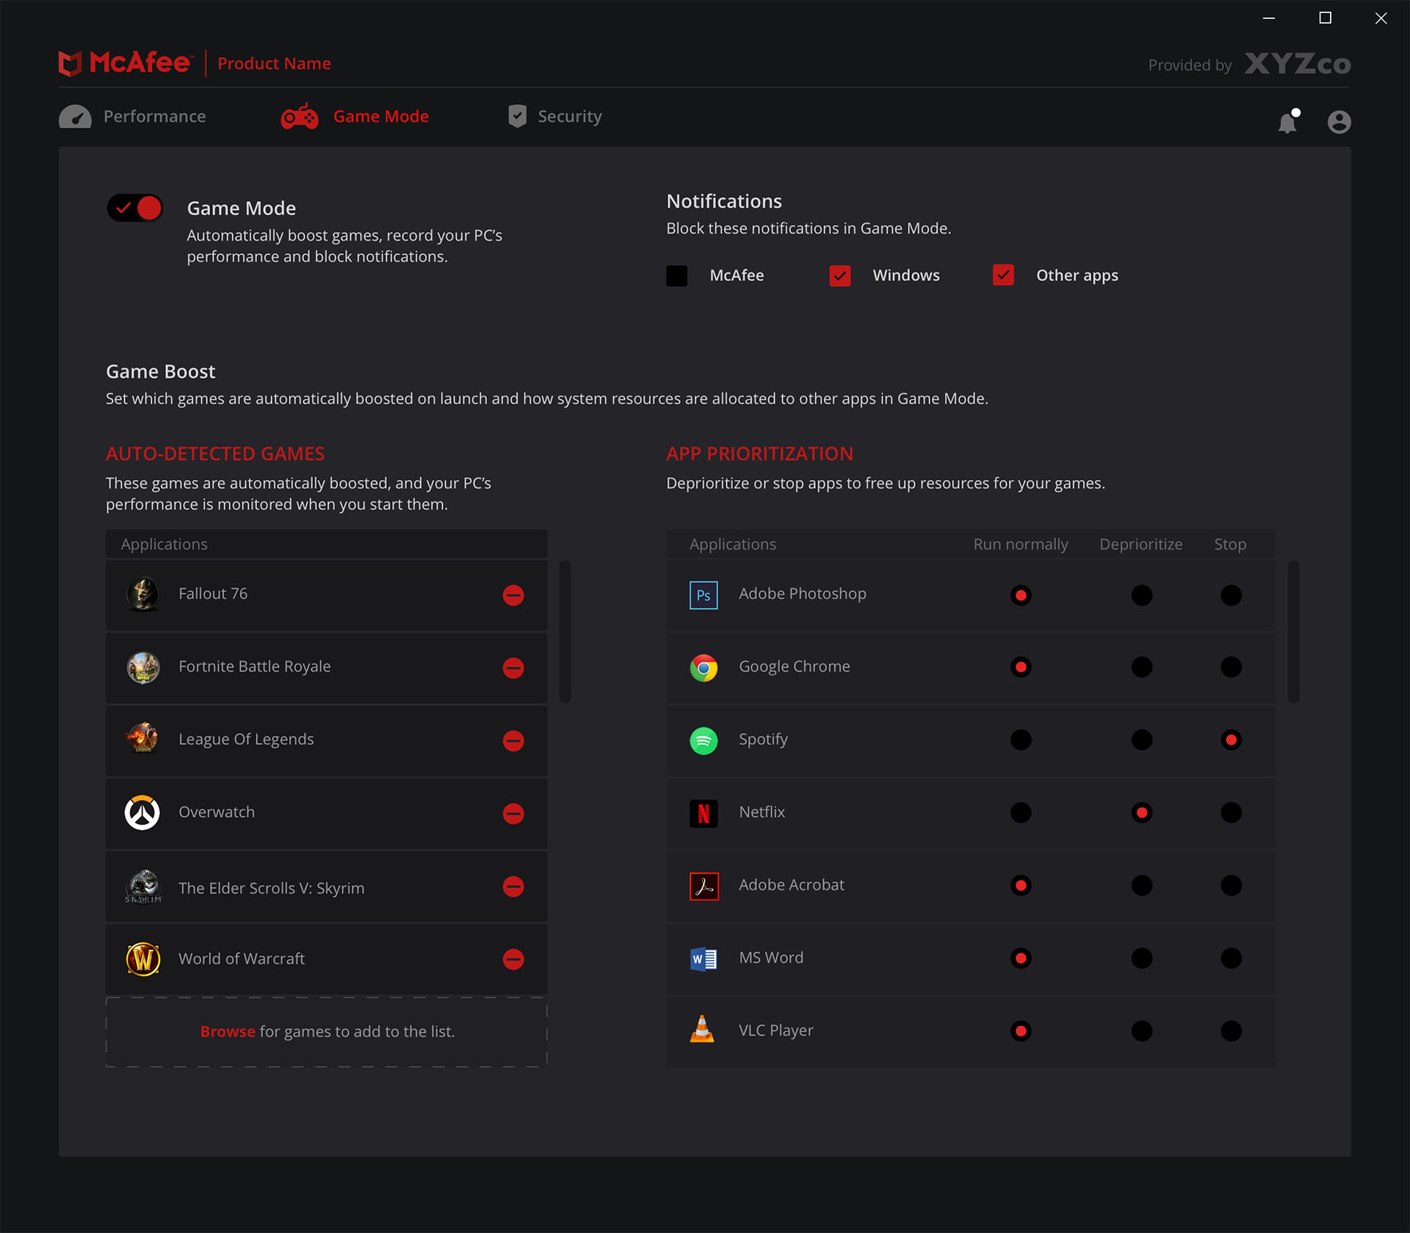
Task: Click the XYZco provider logo
Action: point(1298,64)
